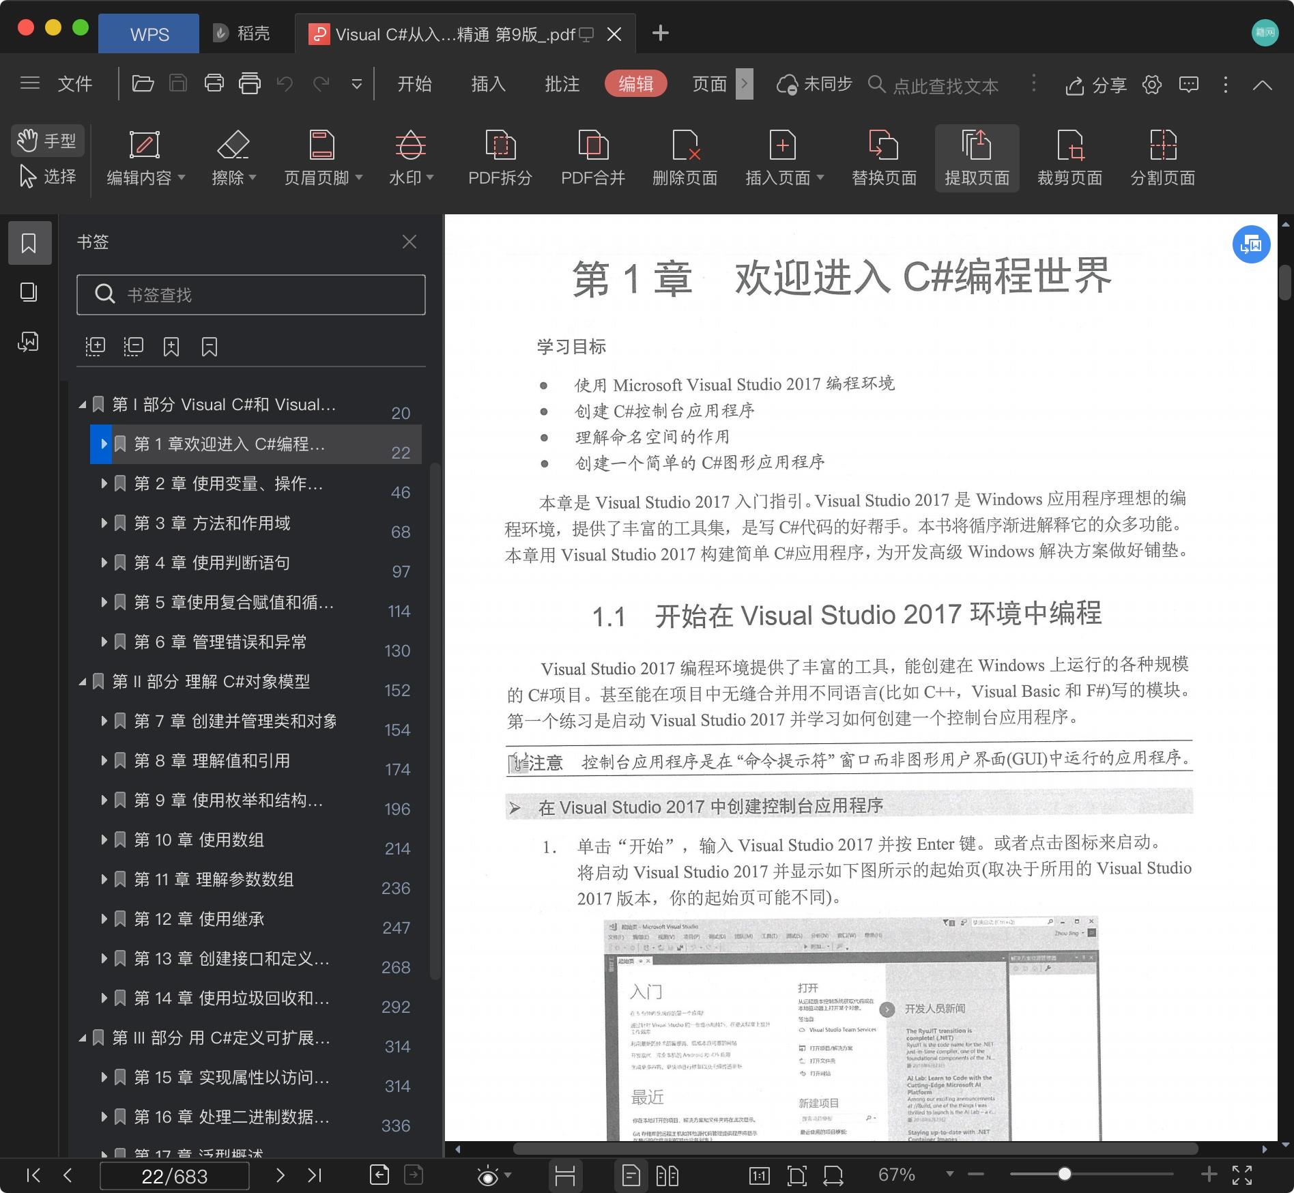Viewport: 1294px width, 1193px height.
Task: Click the bookmark search (书签查找) field
Action: click(251, 294)
